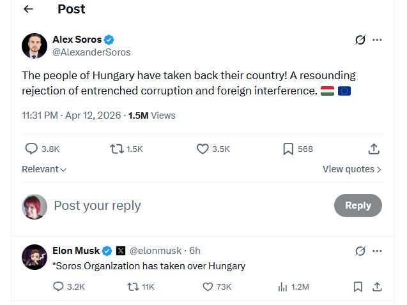This screenshot has height=305, width=407.
Task: Open Elon Musk's profile avatar
Action: [x=35, y=257]
